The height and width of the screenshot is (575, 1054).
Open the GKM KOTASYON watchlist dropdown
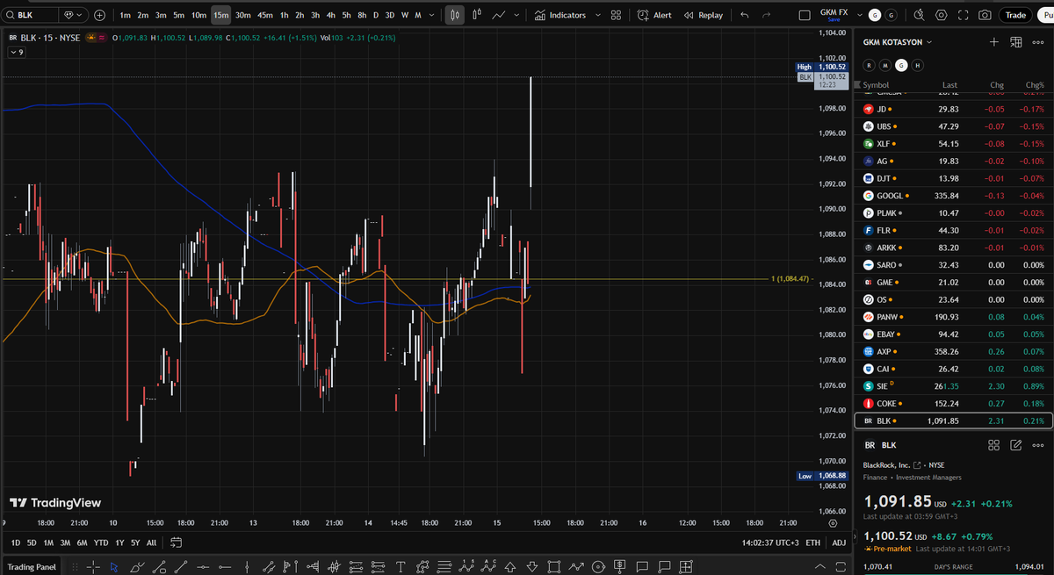click(898, 41)
